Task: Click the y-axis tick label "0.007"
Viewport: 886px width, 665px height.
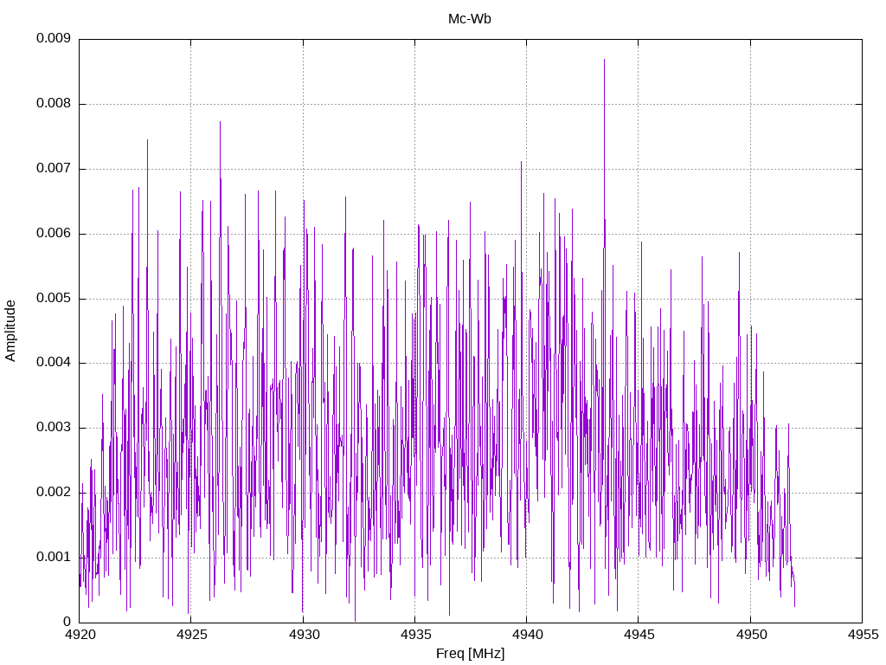Action: [x=54, y=169]
